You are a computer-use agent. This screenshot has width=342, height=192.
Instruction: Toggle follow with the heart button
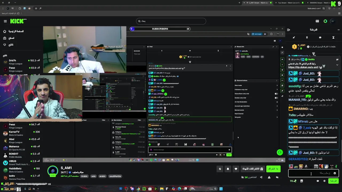click(236, 169)
